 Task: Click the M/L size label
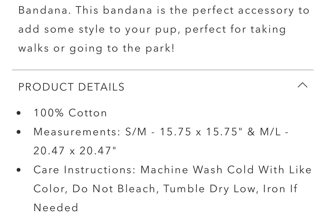(271, 132)
